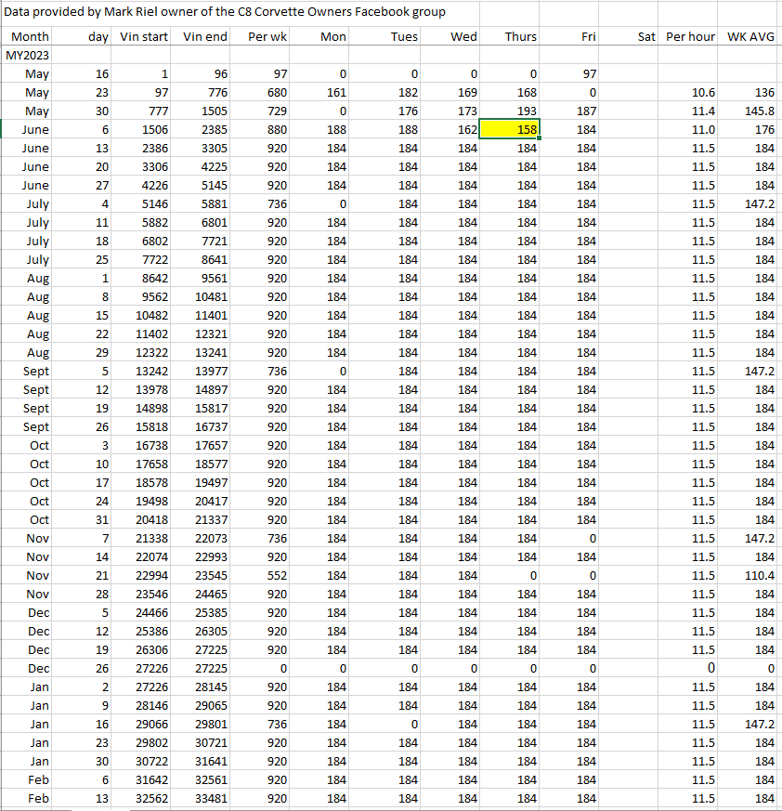Select the Month column header cell
Image resolution: width=782 pixels, height=811 pixels.
coord(30,37)
